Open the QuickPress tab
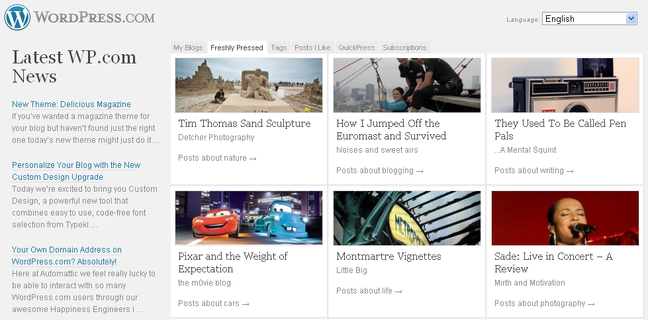 tap(356, 48)
